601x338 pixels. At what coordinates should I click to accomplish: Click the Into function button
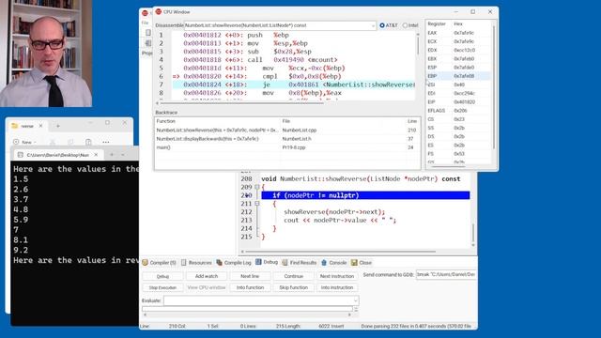[x=250, y=287]
